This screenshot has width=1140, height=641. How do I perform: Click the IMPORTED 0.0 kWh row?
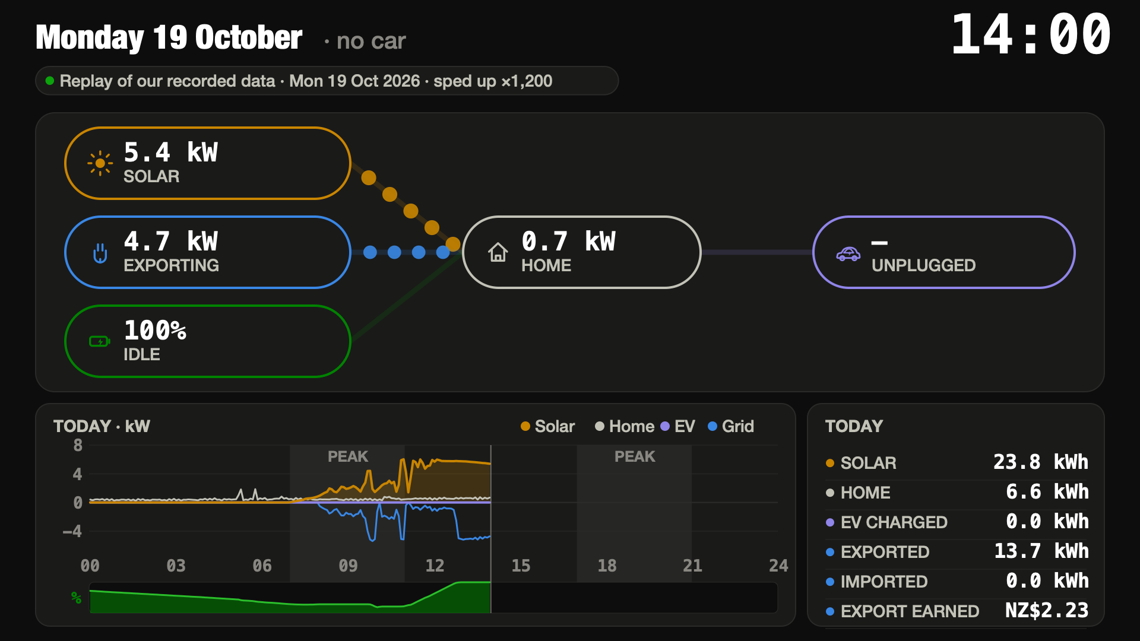pos(957,581)
